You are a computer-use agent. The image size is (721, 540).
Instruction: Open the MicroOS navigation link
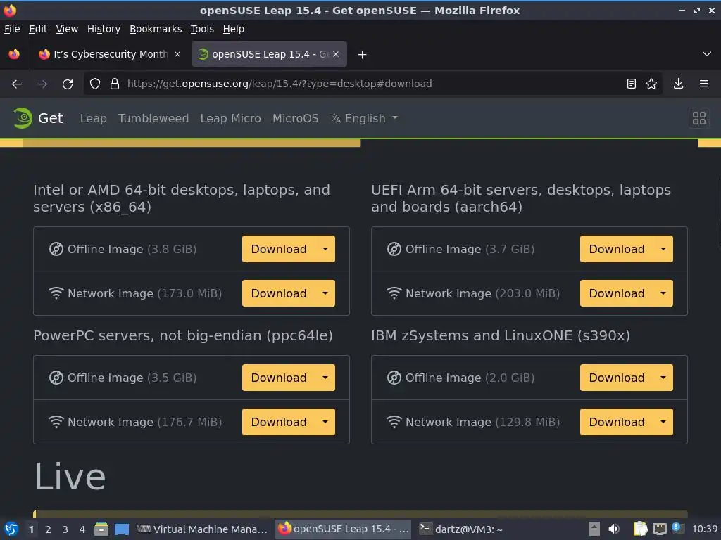coord(295,118)
